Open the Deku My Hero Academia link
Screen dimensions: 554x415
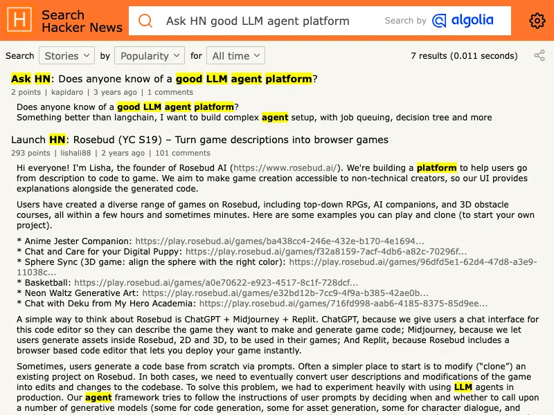[x=343, y=304]
